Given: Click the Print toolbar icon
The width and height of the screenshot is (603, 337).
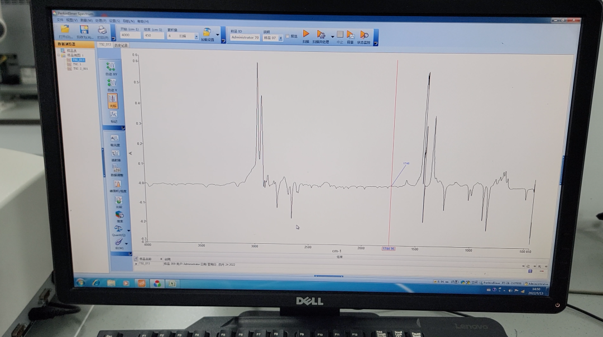Looking at the screenshot, I should coord(102,31).
